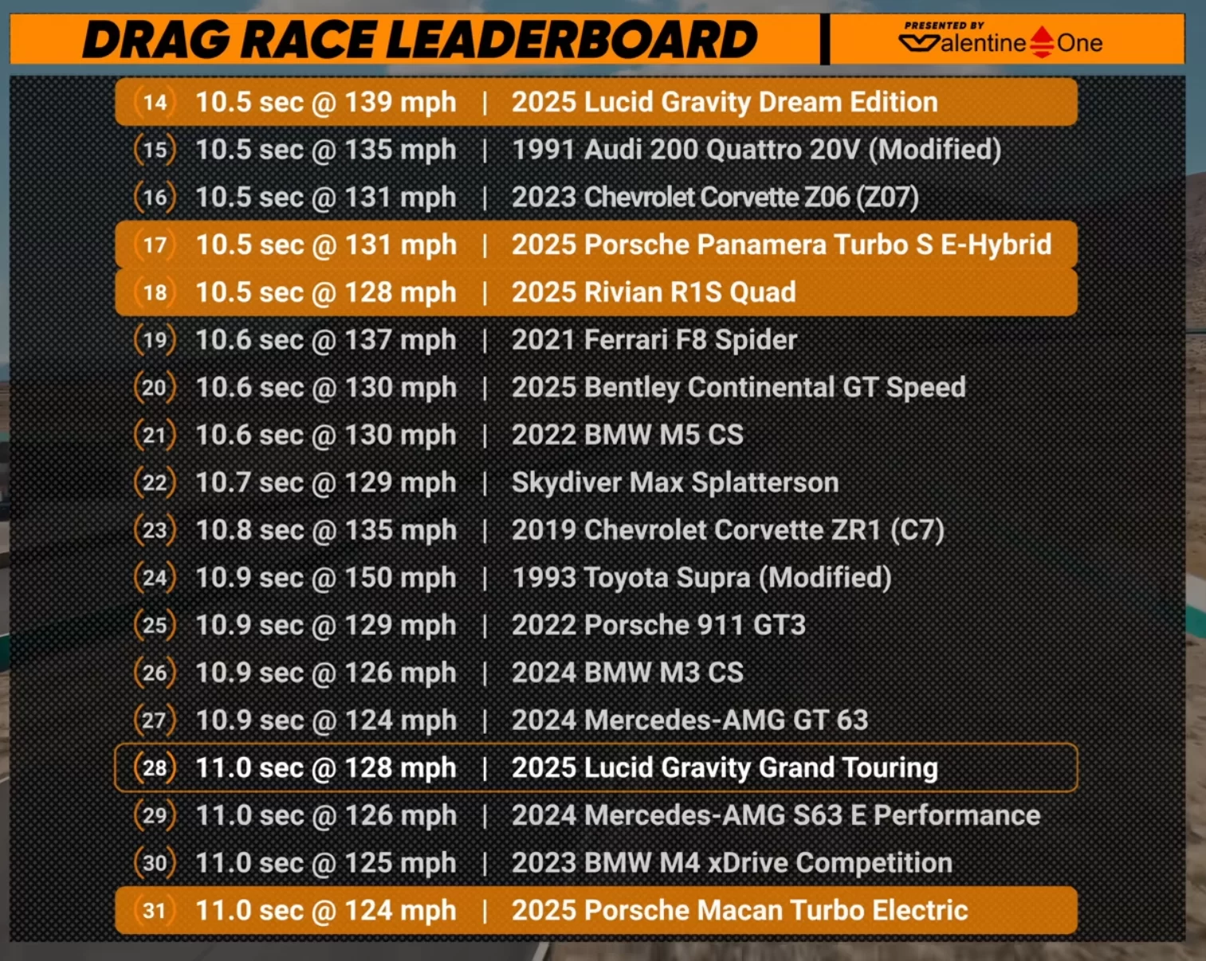
Task: Click the 2021 Ferrari F8 Spider name
Action: 654,340
